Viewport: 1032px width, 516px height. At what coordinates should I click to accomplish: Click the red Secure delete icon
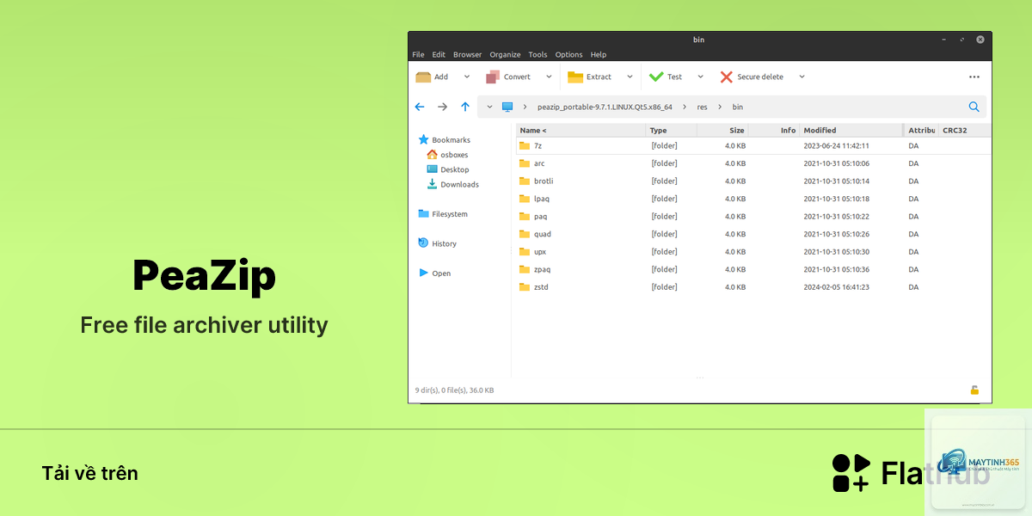pyautogui.click(x=727, y=77)
